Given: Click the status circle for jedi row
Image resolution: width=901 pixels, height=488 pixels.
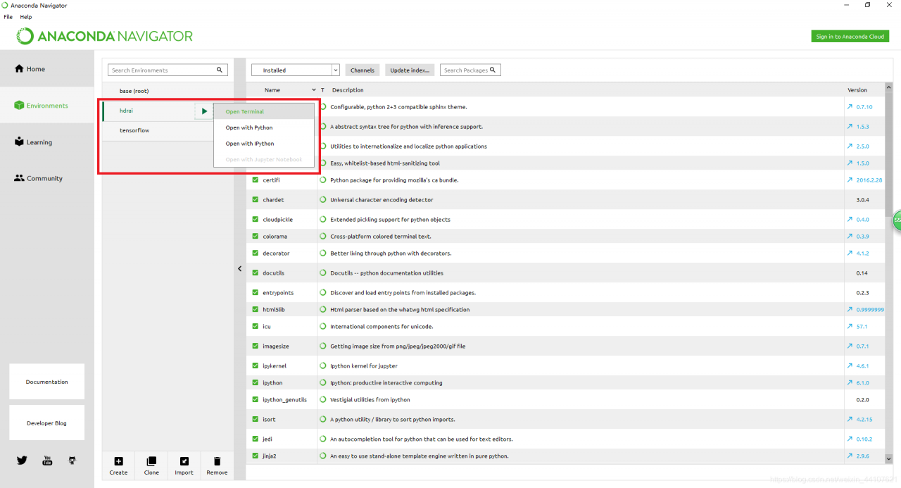Looking at the screenshot, I should (323, 439).
